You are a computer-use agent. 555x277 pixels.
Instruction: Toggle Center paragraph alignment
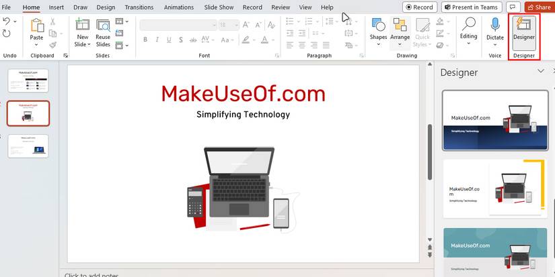point(302,45)
